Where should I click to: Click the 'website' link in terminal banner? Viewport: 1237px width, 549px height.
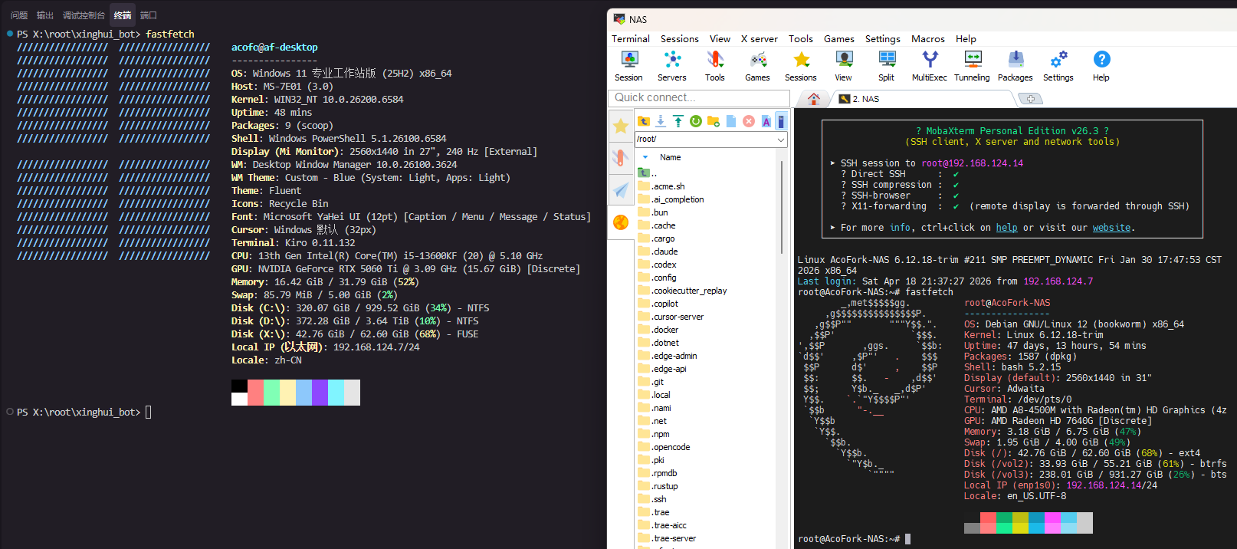(1111, 228)
